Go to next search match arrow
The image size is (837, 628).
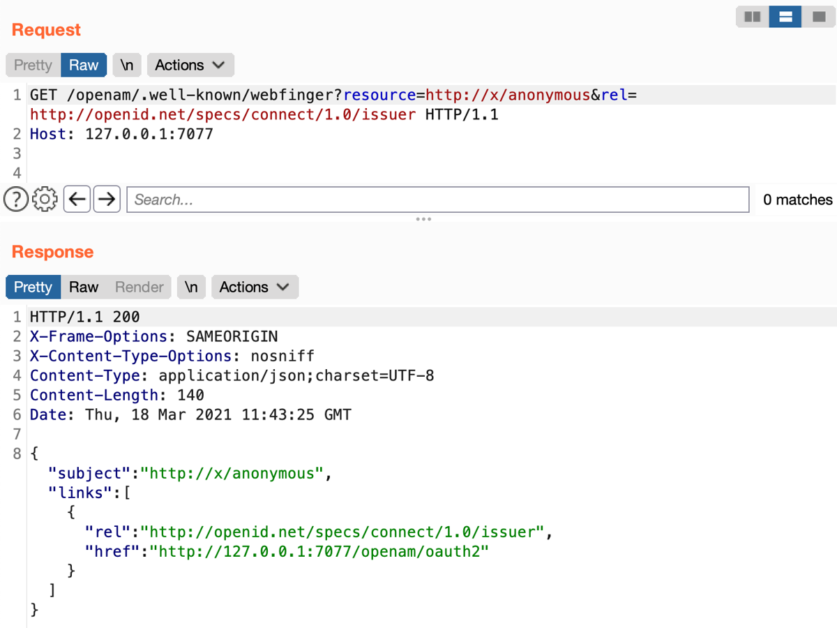click(x=107, y=200)
